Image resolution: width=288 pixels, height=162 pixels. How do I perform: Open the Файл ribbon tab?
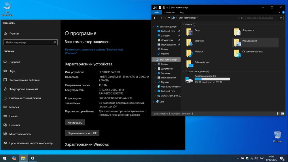[157, 12]
